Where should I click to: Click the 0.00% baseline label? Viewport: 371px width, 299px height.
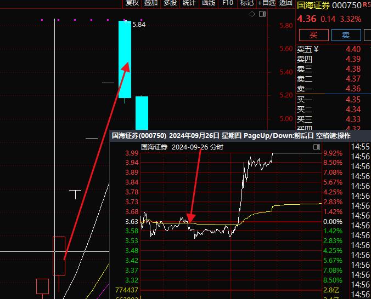(x=333, y=222)
